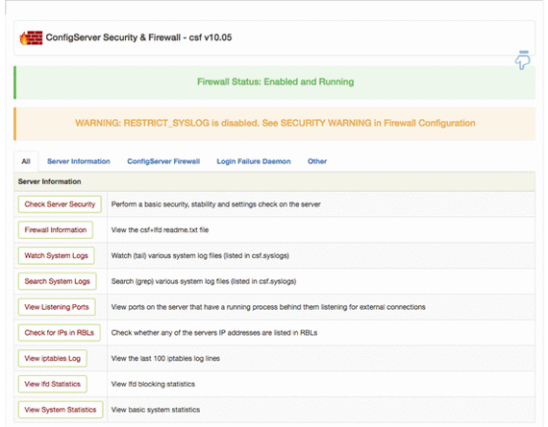Viewport: 548px width, 427px height.
Task: Click "Search (grep) various system log files" text
Action: pos(204,281)
